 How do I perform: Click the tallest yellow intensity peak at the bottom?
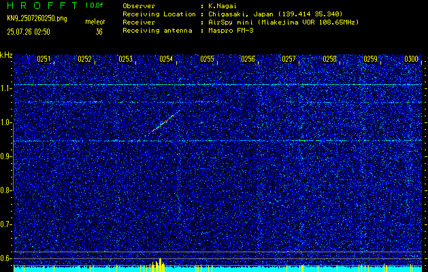click(160, 265)
